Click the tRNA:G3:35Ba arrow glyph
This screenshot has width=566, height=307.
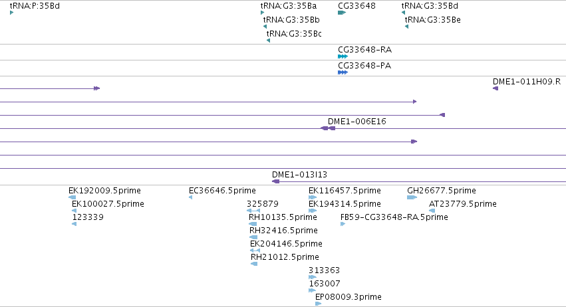[x=263, y=13]
